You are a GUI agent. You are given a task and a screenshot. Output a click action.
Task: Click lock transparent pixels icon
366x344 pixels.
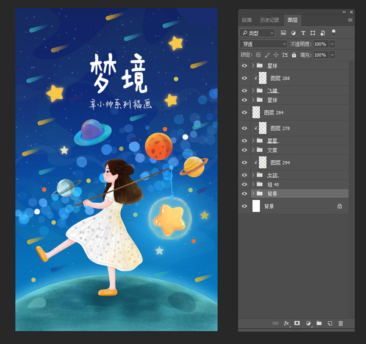click(258, 55)
